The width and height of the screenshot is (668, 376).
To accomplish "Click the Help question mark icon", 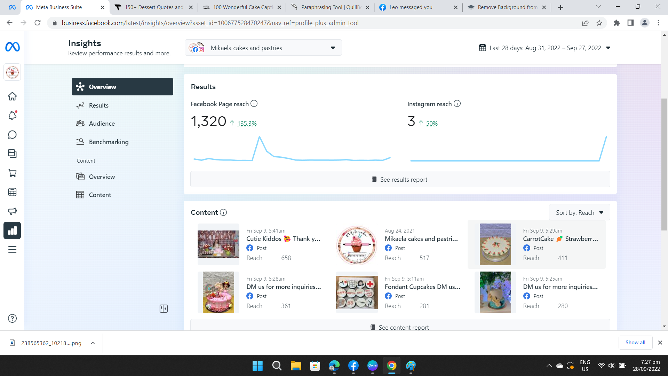I will click(12, 318).
